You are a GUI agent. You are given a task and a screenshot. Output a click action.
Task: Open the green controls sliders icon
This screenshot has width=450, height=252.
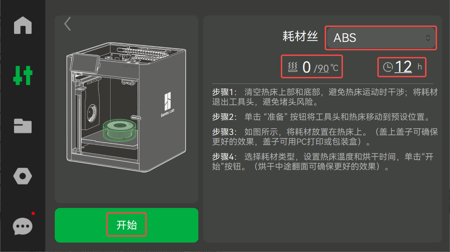pyautogui.click(x=23, y=75)
